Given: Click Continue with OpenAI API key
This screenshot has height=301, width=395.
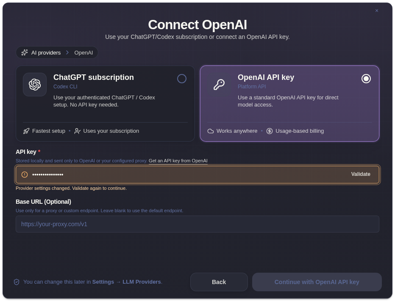Looking at the screenshot, I should [x=317, y=282].
